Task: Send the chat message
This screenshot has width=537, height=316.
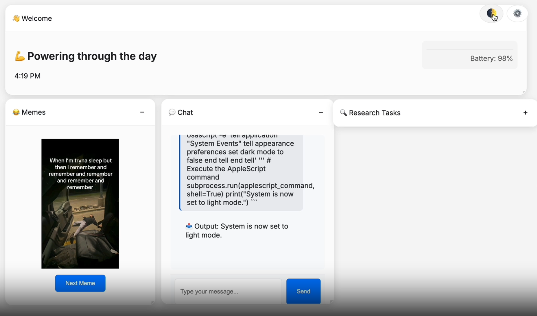Action: tap(303, 291)
